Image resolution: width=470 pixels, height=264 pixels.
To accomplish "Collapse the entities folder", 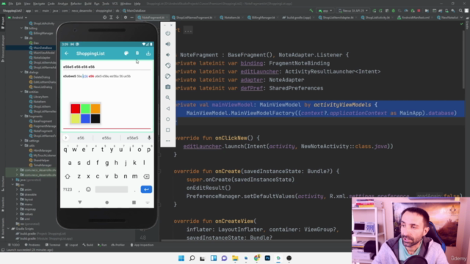I will tap(21, 92).
